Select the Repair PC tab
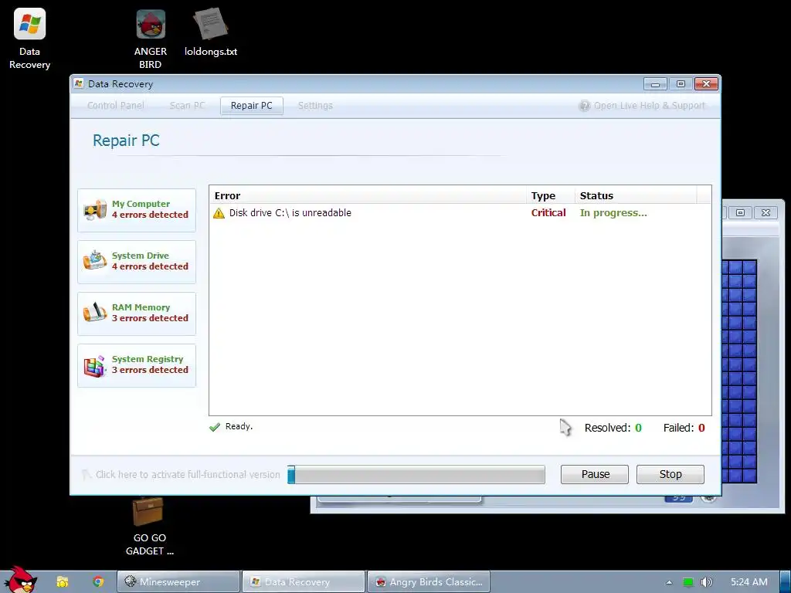The width and height of the screenshot is (791, 593). (251, 106)
